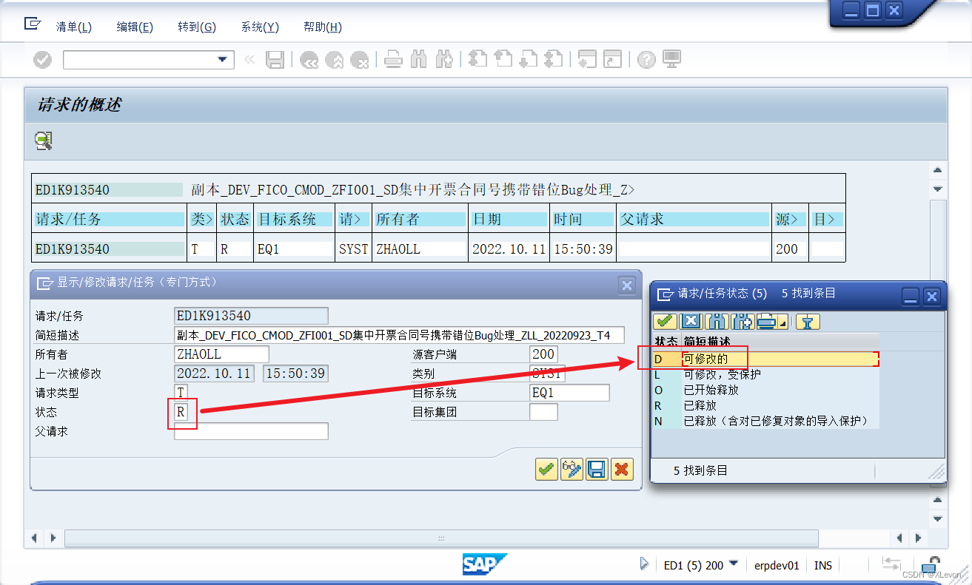Viewport: 972px width, 585px height.
Task: Click the empty 目标集团 input field
Action: coord(543,412)
